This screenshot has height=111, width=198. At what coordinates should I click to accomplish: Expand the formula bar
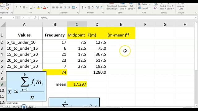point(196,18)
